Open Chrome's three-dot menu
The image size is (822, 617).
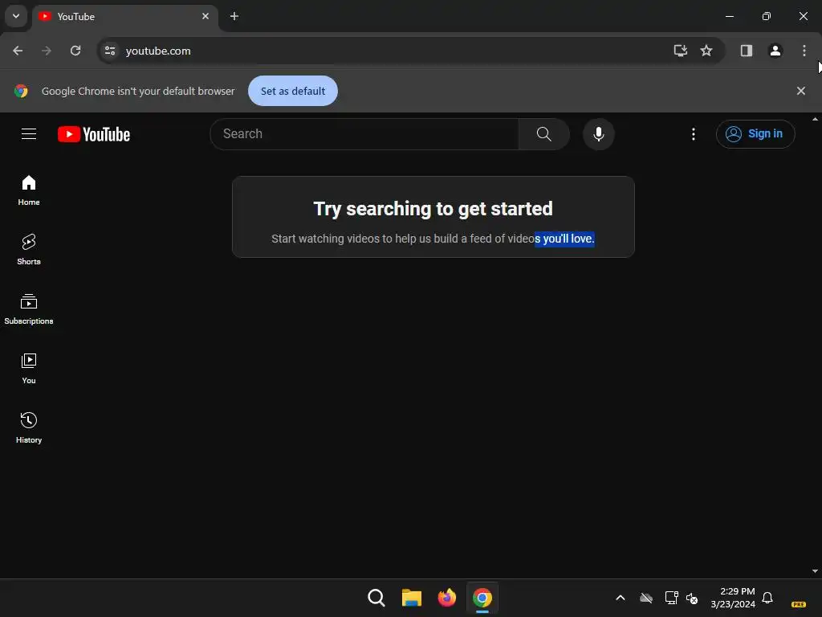(x=804, y=51)
